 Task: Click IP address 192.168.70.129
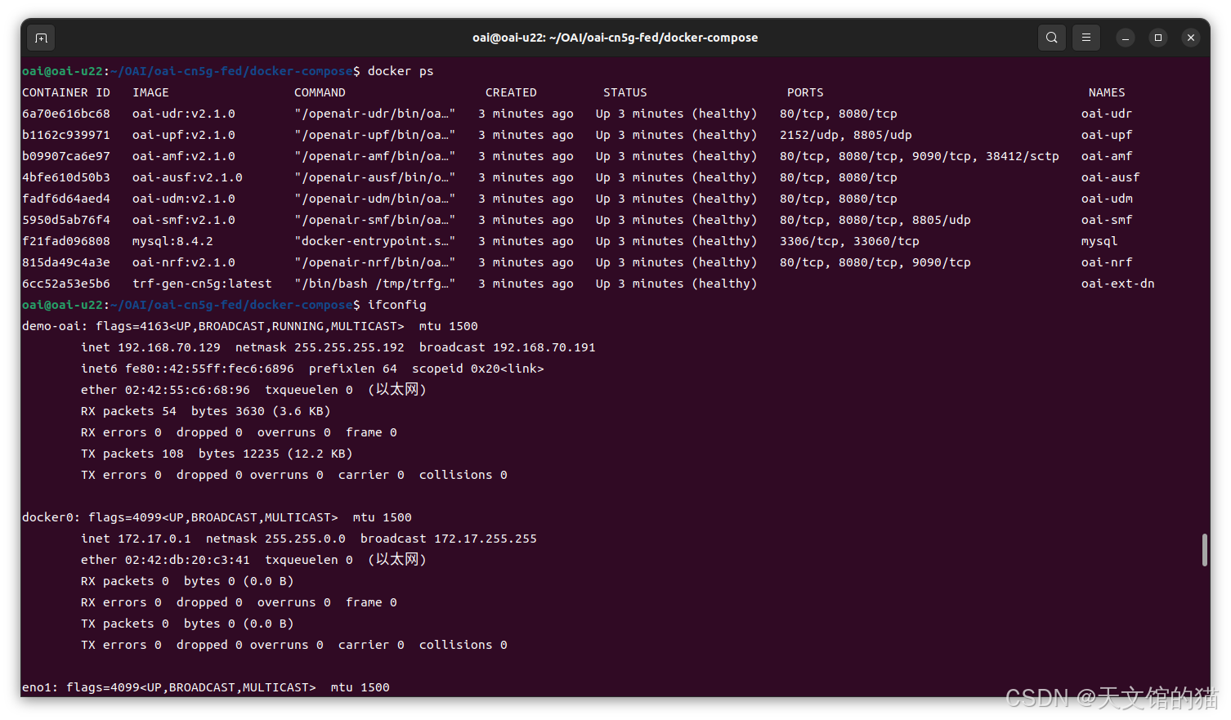tap(169, 347)
